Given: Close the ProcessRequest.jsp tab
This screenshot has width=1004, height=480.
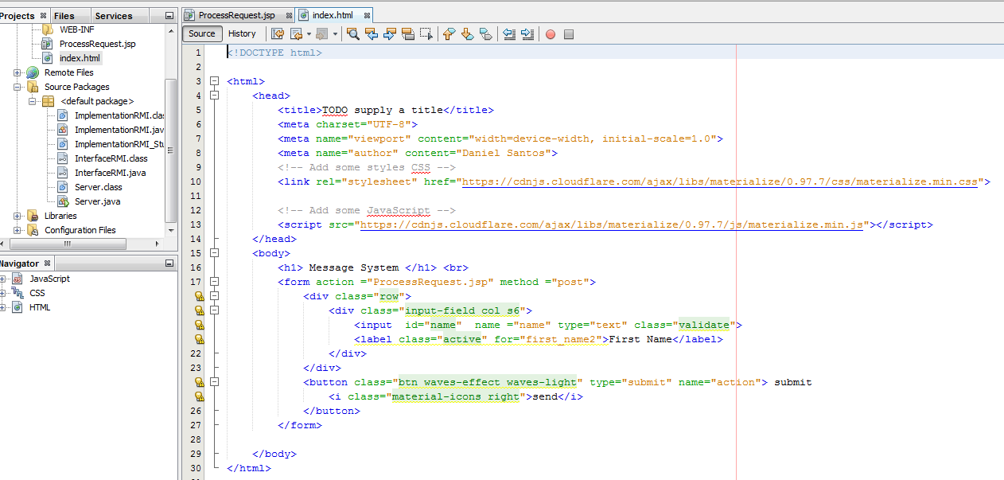Looking at the screenshot, I should pyautogui.click(x=288, y=15).
